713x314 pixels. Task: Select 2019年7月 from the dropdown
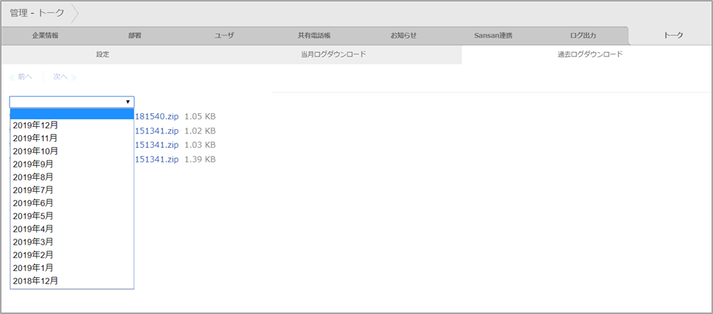(x=72, y=190)
